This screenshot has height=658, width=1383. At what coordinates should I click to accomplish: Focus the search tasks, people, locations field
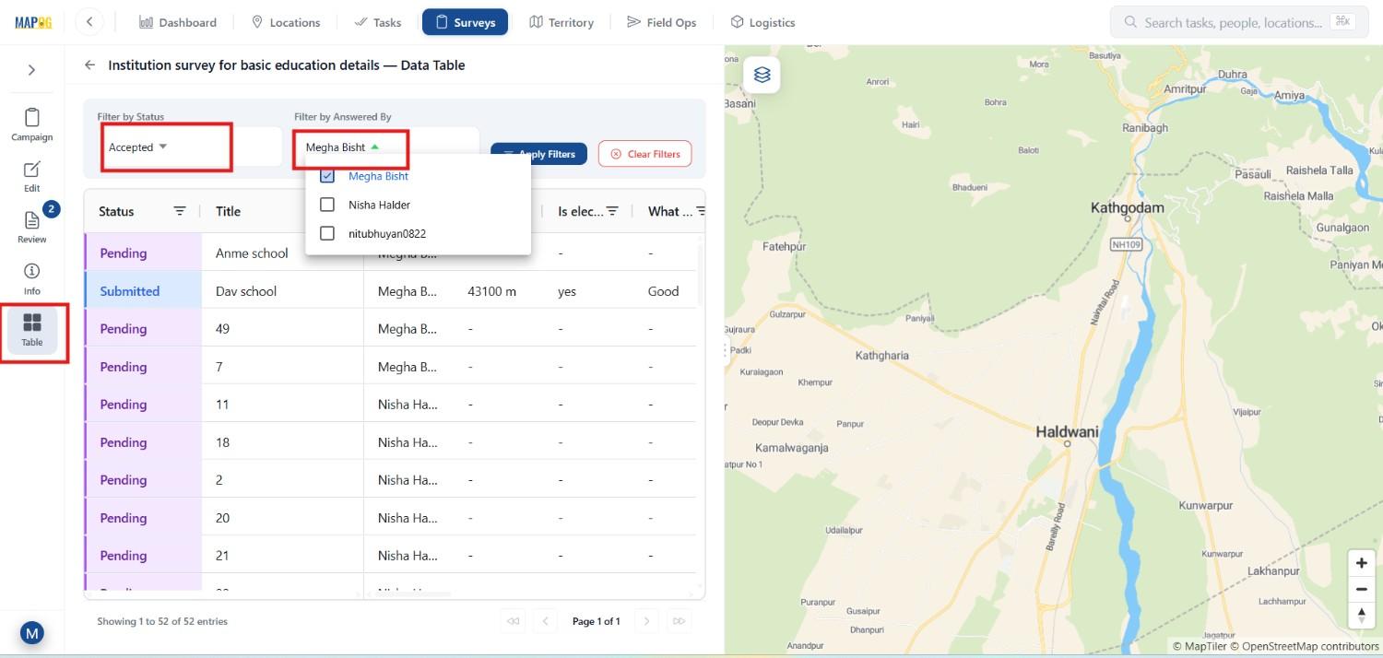(x=1238, y=22)
